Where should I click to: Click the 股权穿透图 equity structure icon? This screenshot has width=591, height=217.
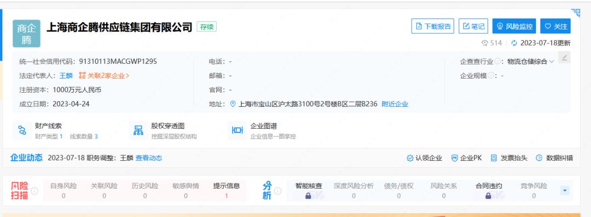coord(138,131)
